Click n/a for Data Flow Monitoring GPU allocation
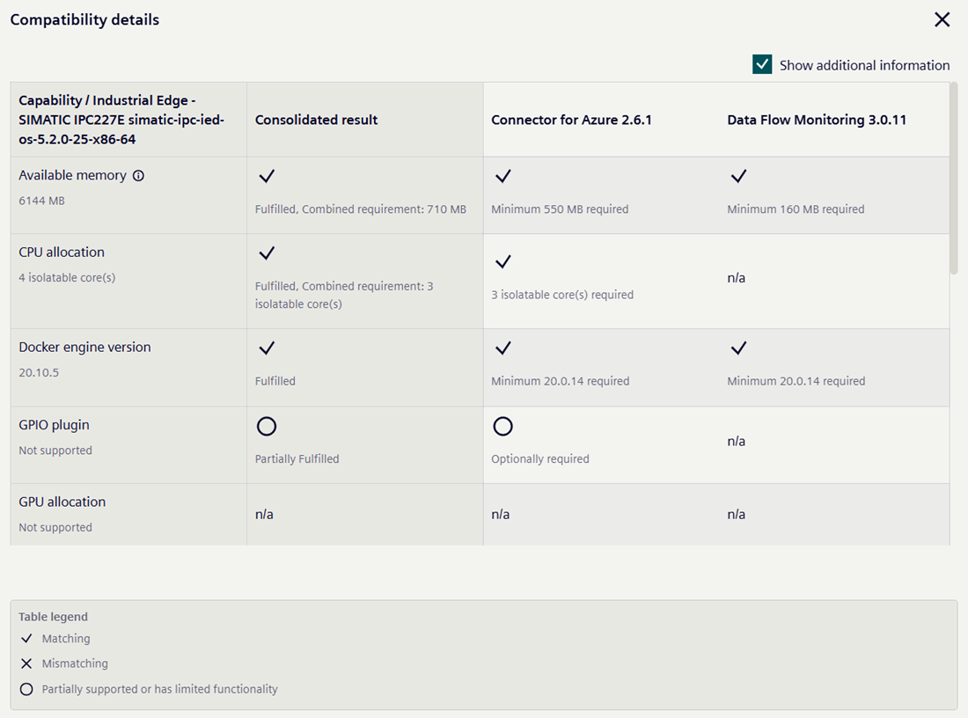Viewport: 968px width, 718px height. pyautogui.click(x=737, y=514)
